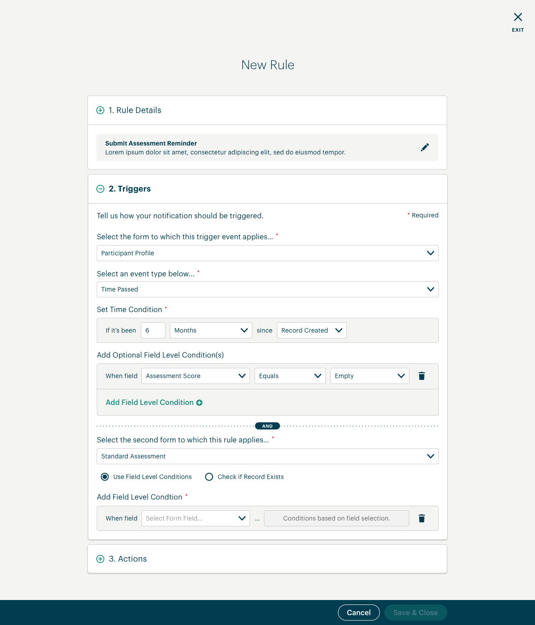The height and width of the screenshot is (625, 535).
Task: Select Use Field Level Conditions radio button
Action: point(105,477)
